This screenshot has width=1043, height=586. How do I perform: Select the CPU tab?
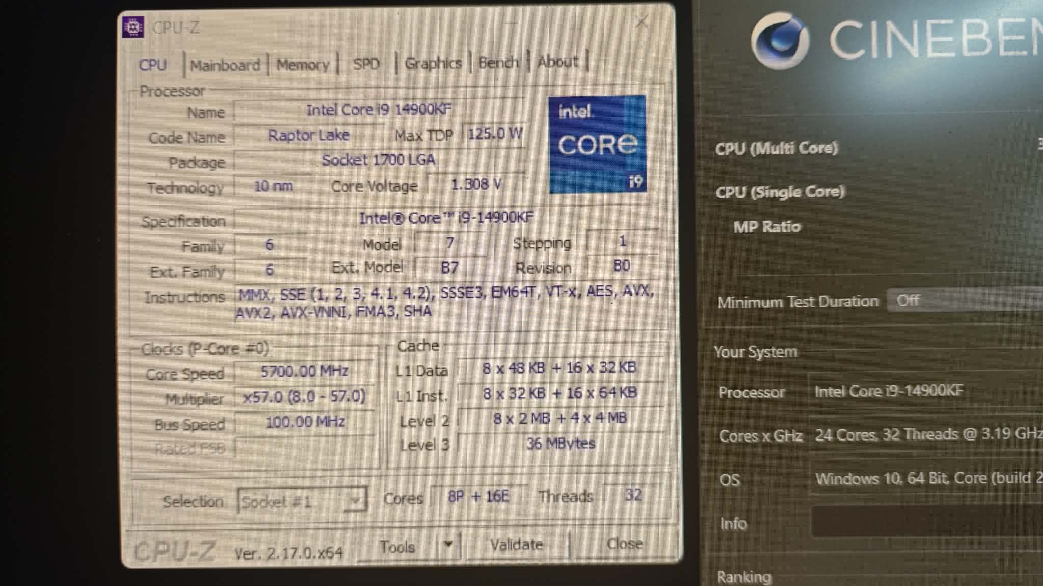point(153,65)
